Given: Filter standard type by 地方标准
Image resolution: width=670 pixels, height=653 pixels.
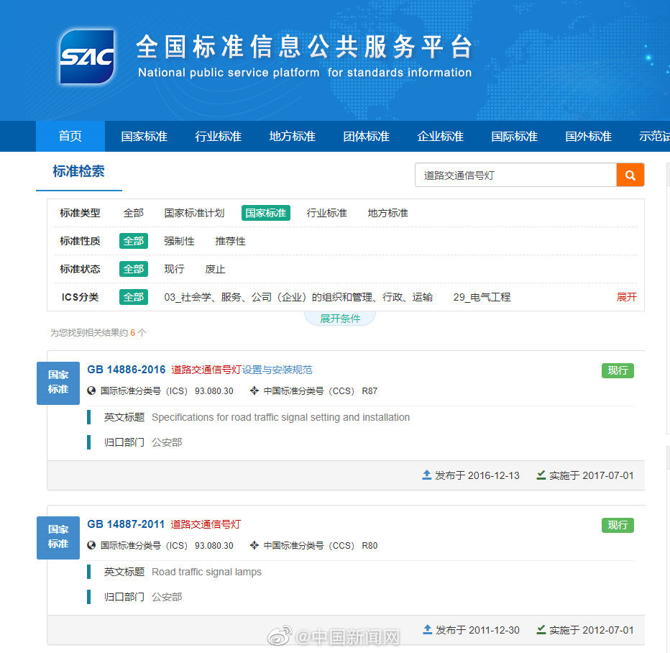Looking at the screenshot, I should click(x=387, y=213).
